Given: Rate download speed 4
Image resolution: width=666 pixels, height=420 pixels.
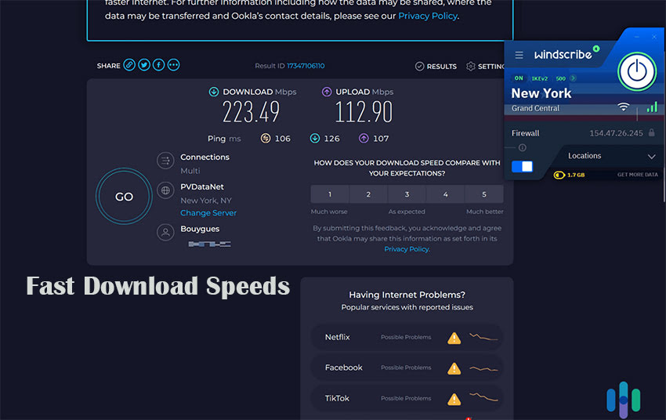Looking at the screenshot, I should click(x=446, y=194).
